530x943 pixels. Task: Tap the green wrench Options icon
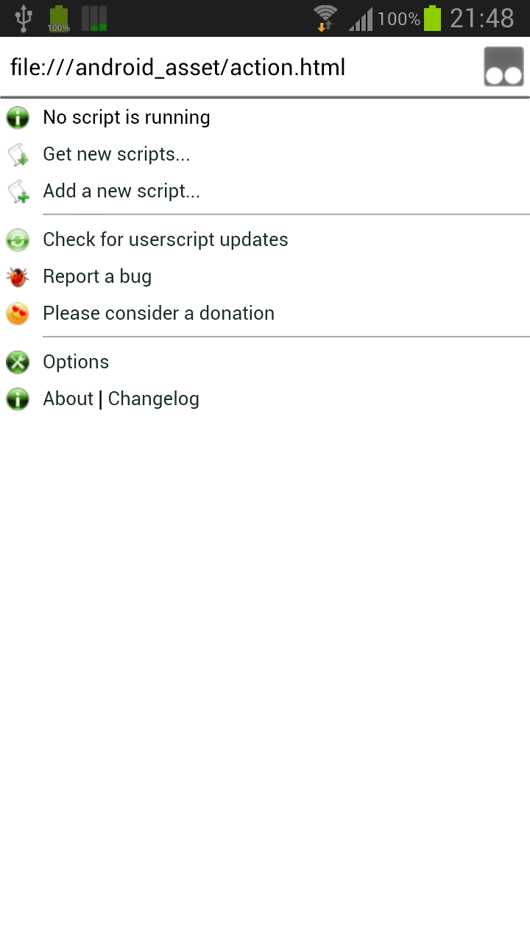[x=18, y=362]
